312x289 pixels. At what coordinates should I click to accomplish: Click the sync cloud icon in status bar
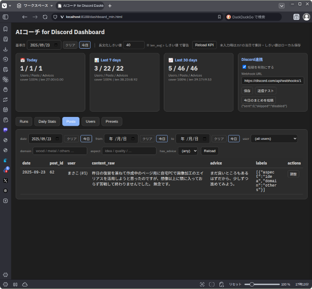[x=25, y=284]
